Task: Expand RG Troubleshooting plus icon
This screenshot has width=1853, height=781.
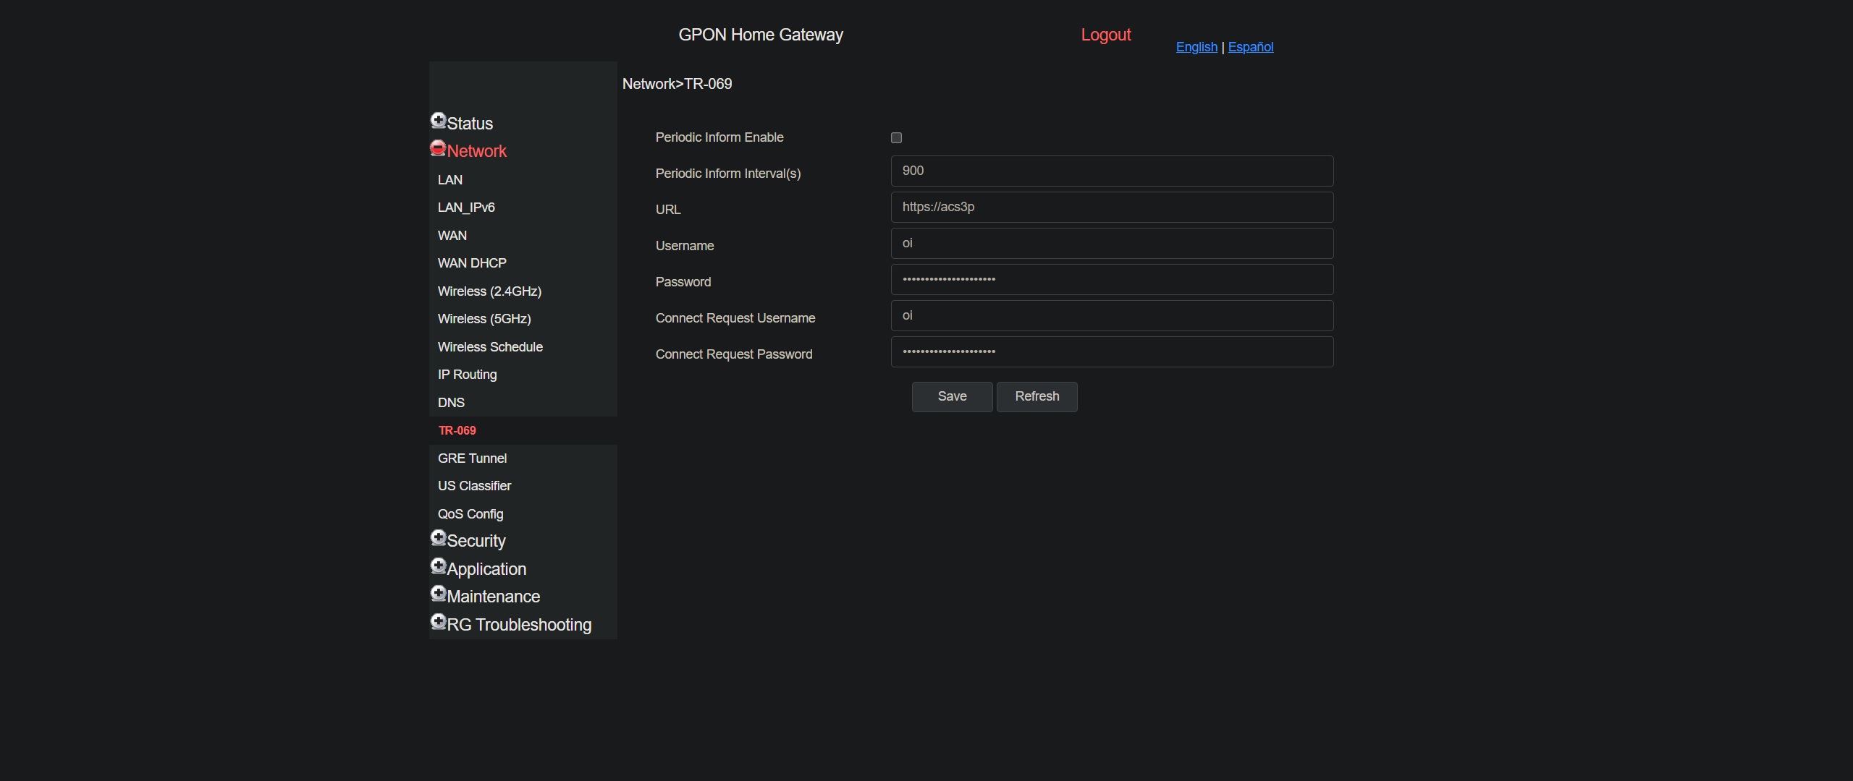Action: click(438, 622)
